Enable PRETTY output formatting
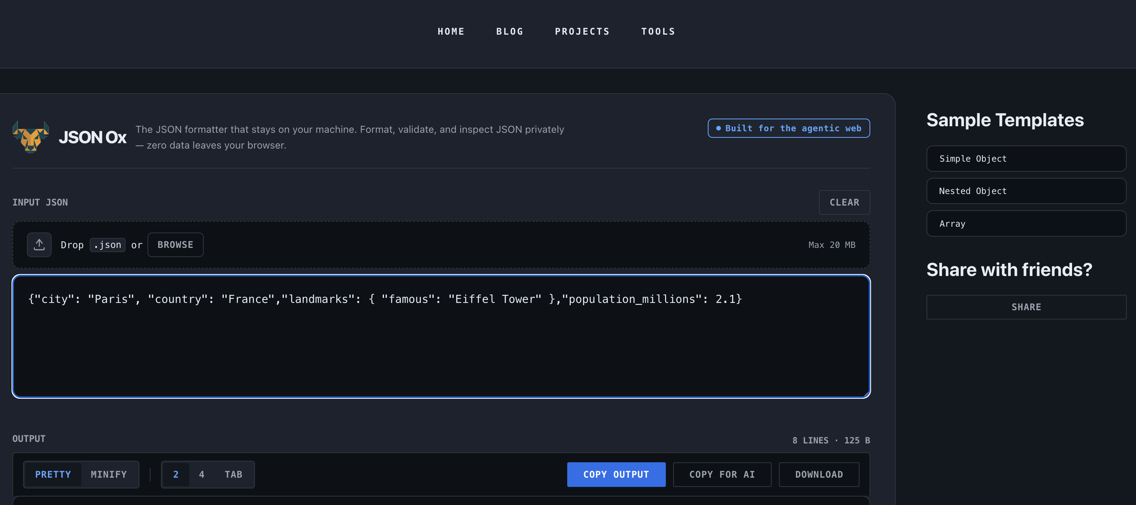Screen dimensions: 1136x505 pos(53,475)
